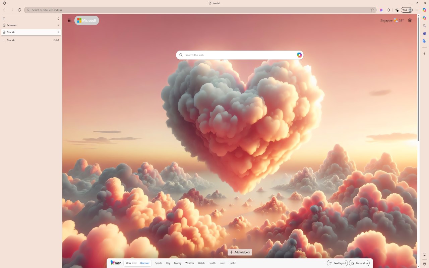Viewport: 429px width, 268px height.
Task: Click the Personalise button
Action: (359, 263)
